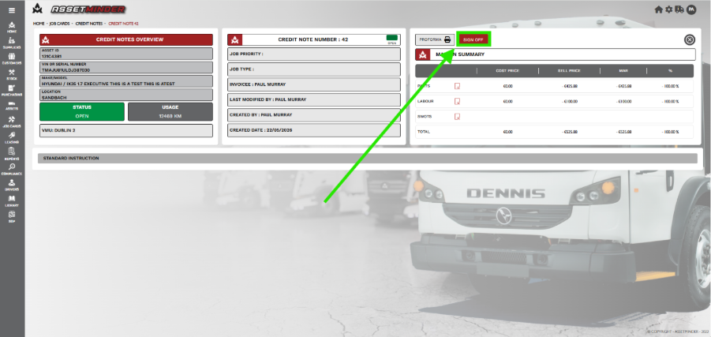Click the Cost Price column header
This screenshot has width=711, height=337.
[508, 71]
